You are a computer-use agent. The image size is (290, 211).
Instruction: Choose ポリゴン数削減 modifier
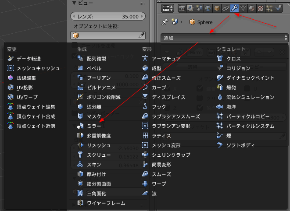99,97
